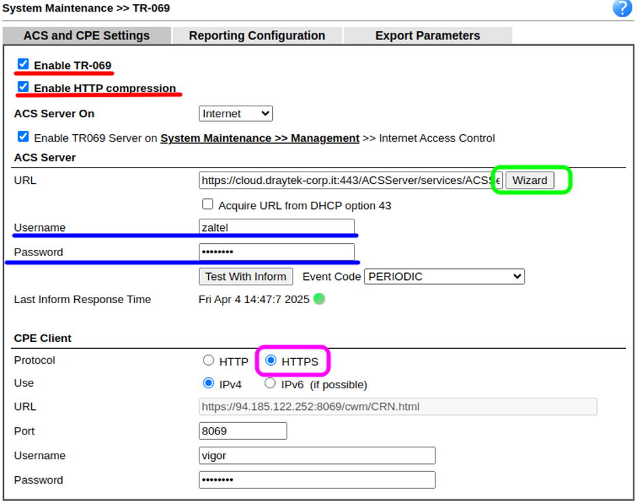Focus the CPE Client Username field containing vigor
Viewport: 637px width, 504px height.
pos(317,456)
